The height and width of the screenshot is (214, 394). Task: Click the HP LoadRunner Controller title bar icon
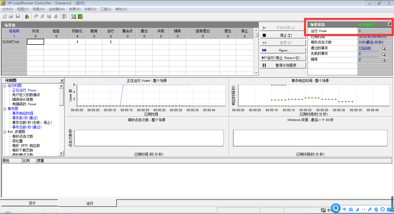pos(3,3)
